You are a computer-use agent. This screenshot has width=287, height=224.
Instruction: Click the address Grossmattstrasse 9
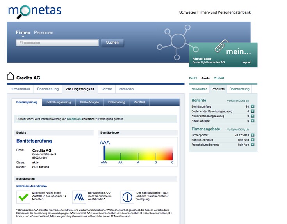(44, 154)
